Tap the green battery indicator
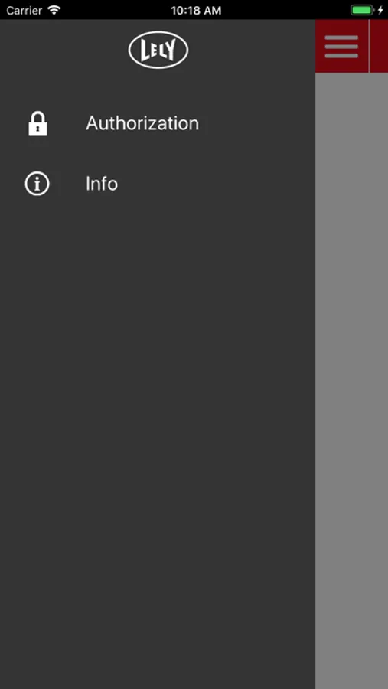 pyautogui.click(x=362, y=10)
